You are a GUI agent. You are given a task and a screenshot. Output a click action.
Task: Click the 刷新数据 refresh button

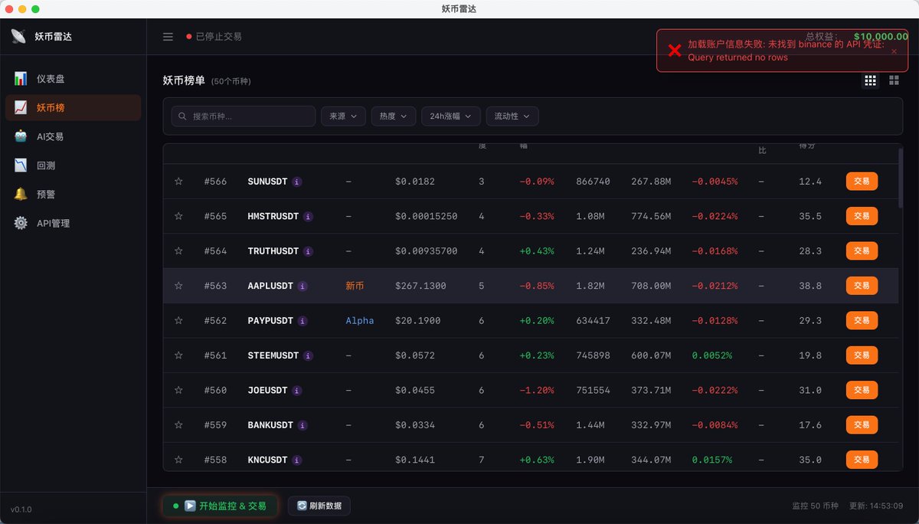coord(319,506)
